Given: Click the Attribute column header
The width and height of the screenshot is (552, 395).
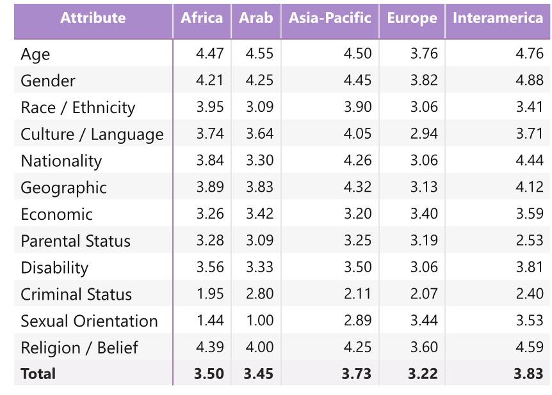Looking at the screenshot, I should (x=93, y=19).
